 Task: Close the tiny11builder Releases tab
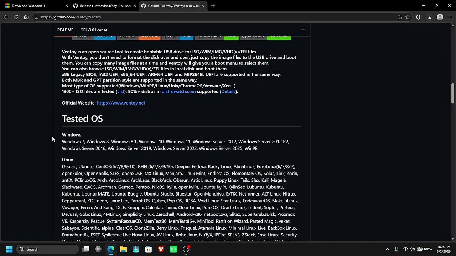135,6
